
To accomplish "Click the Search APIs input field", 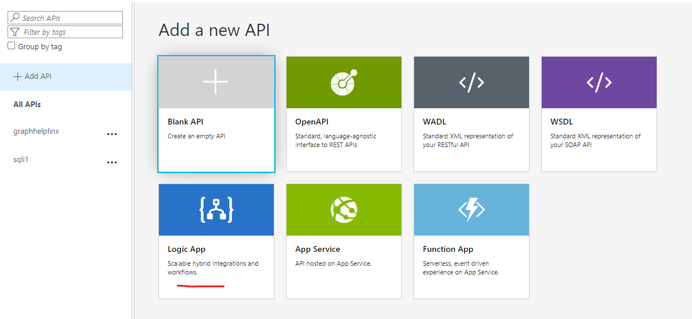I will tap(70, 18).
